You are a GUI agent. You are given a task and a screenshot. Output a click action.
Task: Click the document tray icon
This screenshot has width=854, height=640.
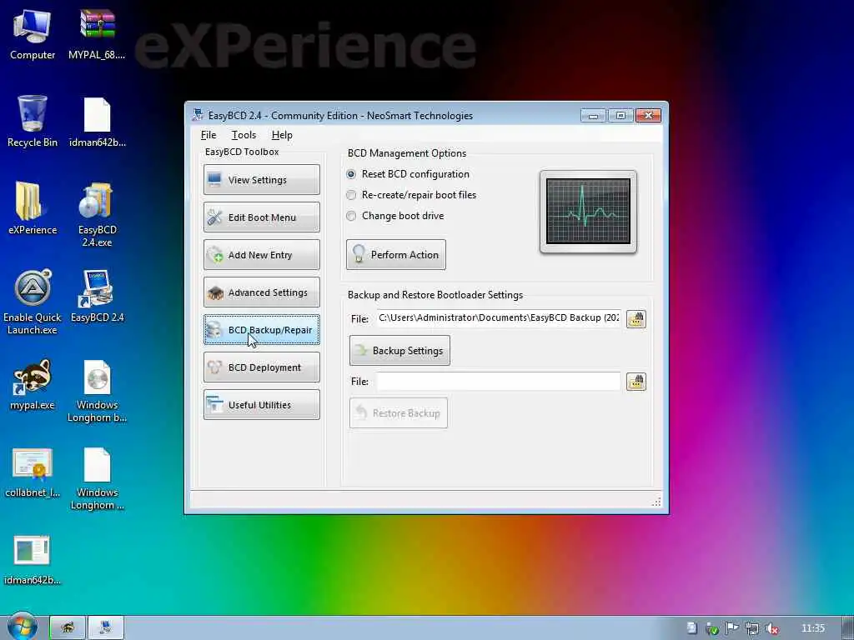691,628
